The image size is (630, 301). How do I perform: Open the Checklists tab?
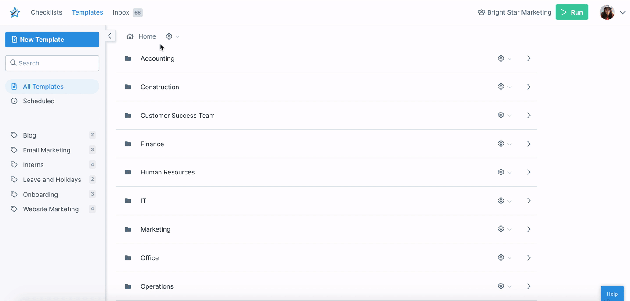[46, 12]
